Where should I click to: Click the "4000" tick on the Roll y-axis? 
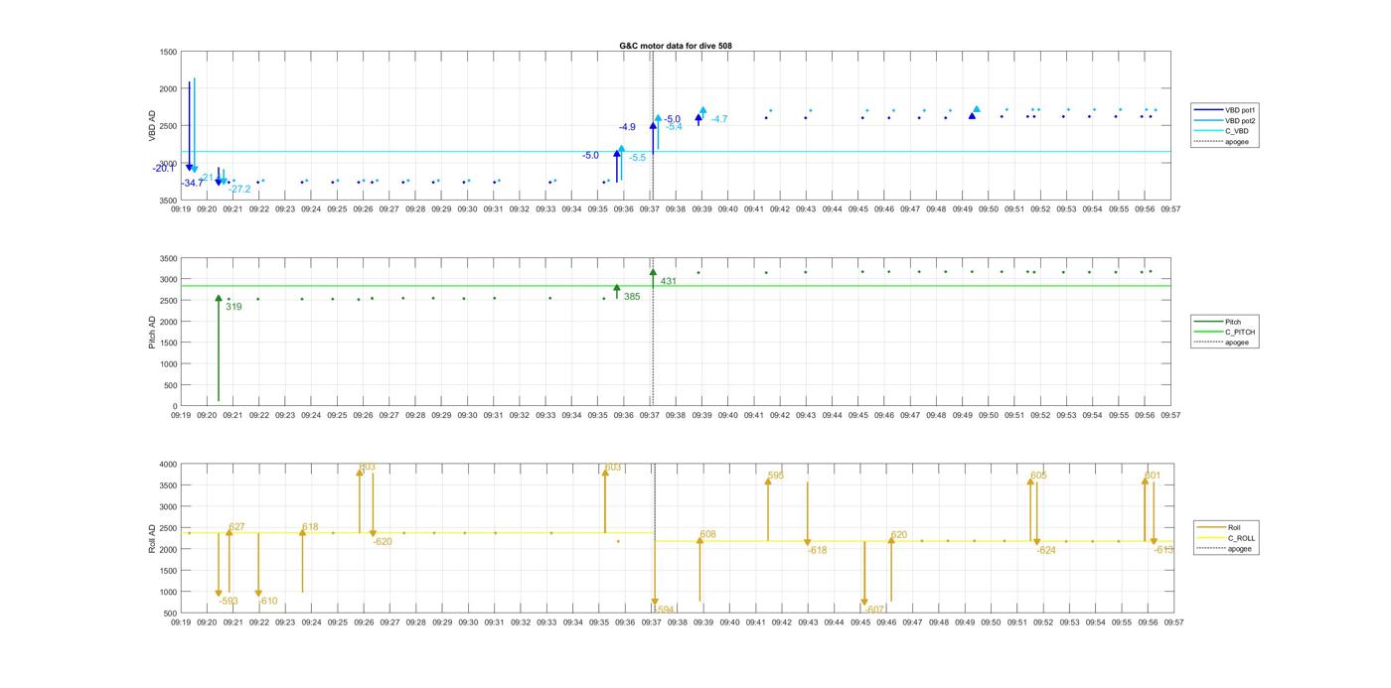coord(168,465)
